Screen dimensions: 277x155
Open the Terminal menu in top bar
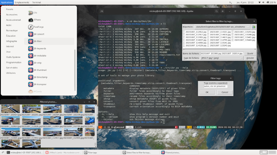pyautogui.click(x=37, y=2)
